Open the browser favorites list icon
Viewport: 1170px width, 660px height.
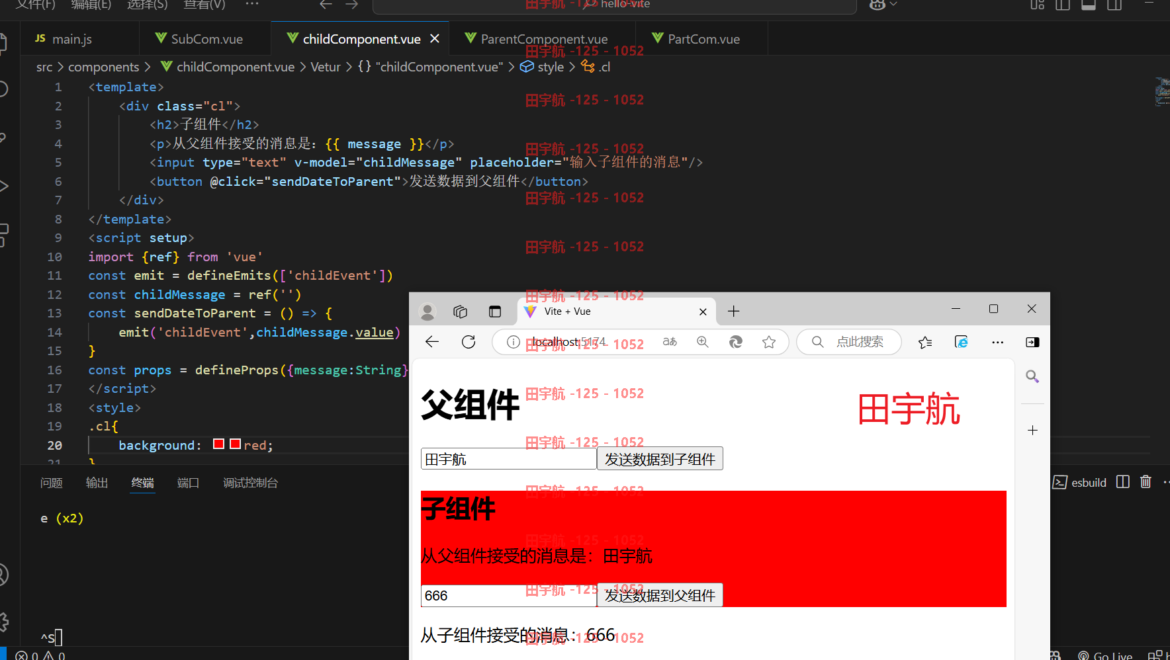click(x=925, y=342)
